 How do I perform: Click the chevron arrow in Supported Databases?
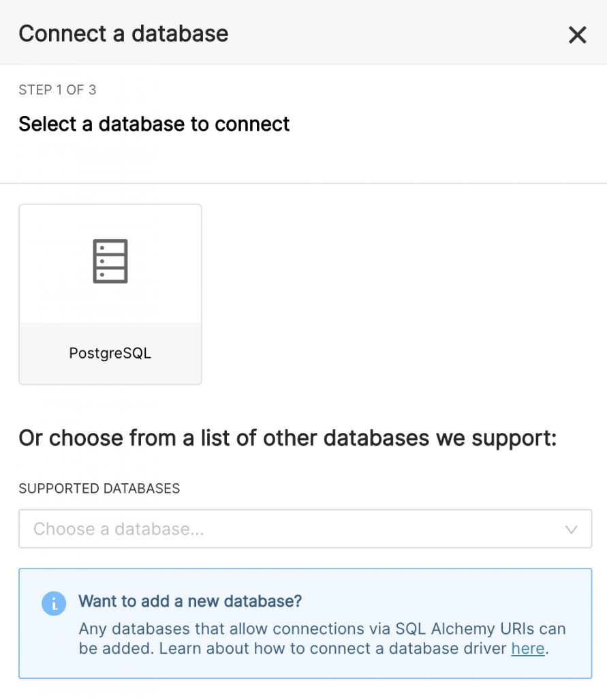click(x=571, y=530)
